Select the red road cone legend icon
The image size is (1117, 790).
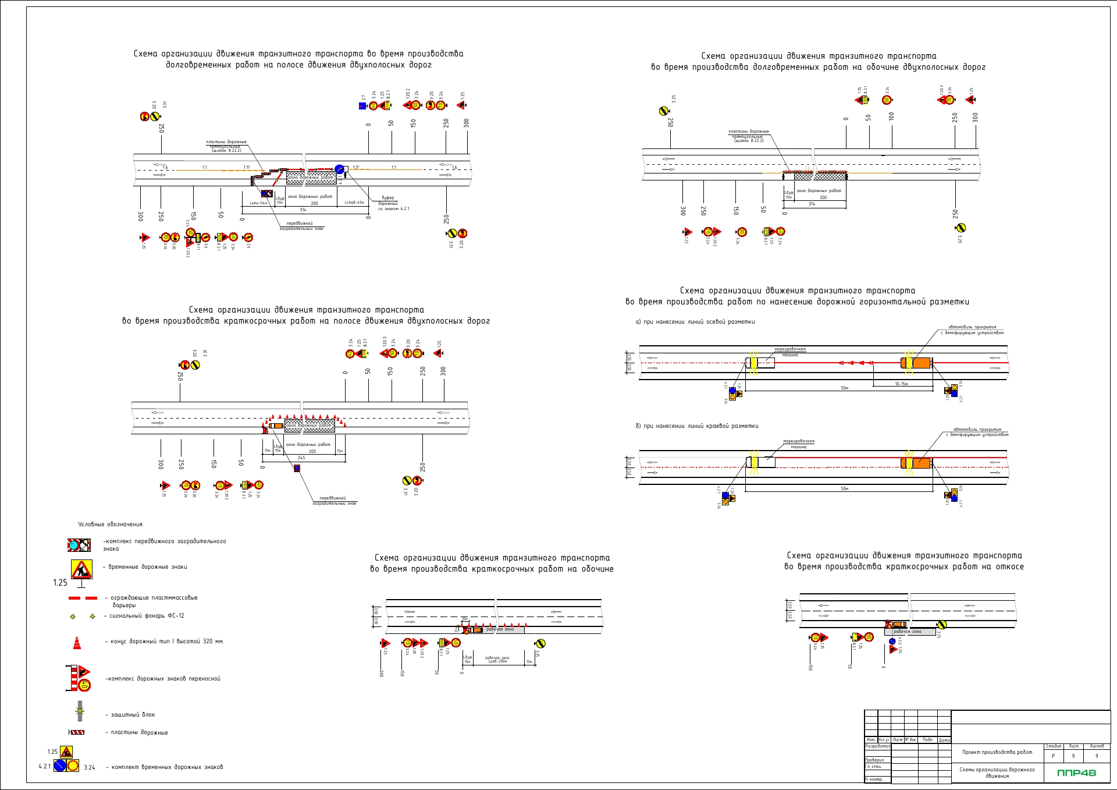pos(77,642)
